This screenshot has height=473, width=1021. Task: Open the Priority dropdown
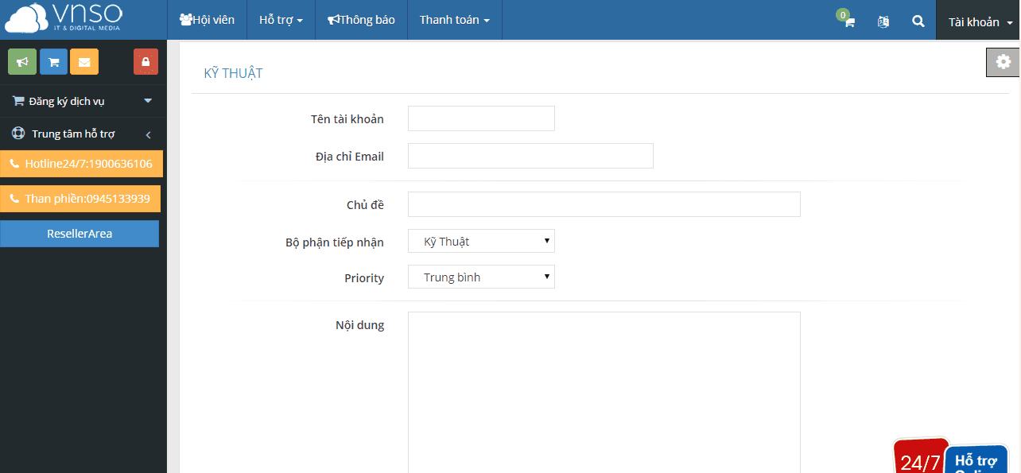481,277
